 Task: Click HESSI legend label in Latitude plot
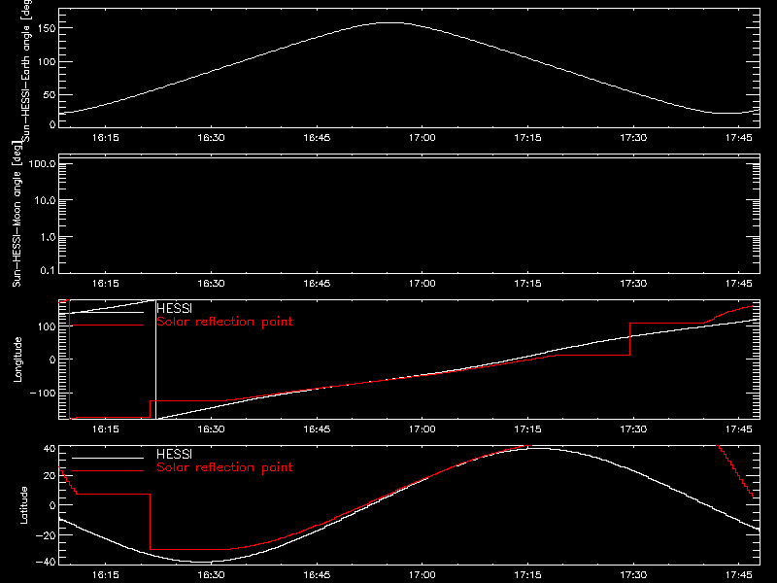point(174,454)
